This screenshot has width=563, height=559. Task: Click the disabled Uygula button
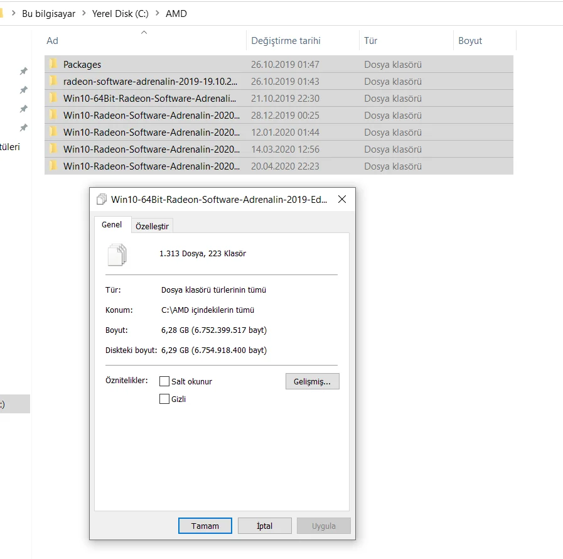coord(324,526)
